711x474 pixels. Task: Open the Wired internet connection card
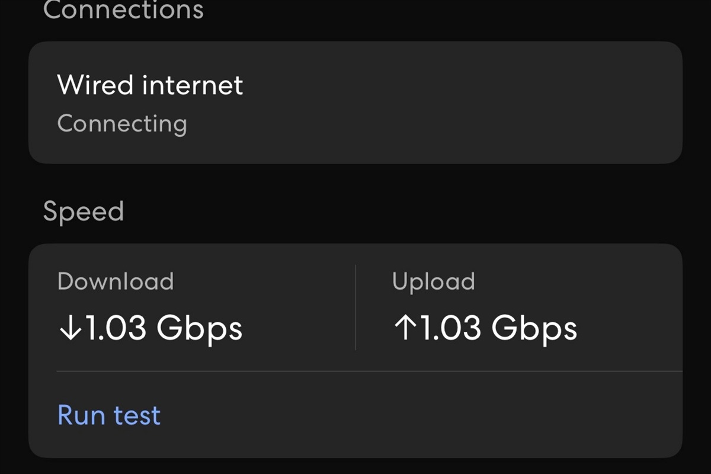(x=355, y=103)
